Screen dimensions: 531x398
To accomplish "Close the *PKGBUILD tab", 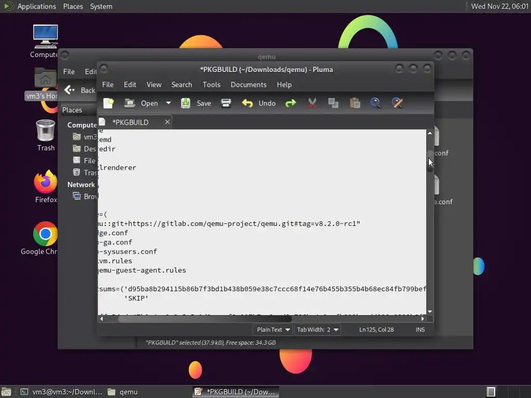I will pyautogui.click(x=167, y=122).
